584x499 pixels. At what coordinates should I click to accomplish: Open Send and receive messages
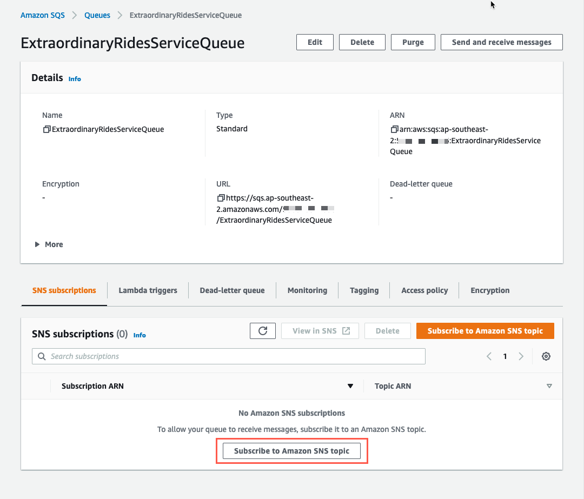tap(502, 42)
